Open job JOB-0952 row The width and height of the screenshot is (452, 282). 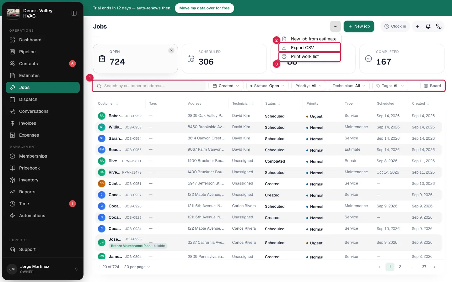tap(268, 116)
